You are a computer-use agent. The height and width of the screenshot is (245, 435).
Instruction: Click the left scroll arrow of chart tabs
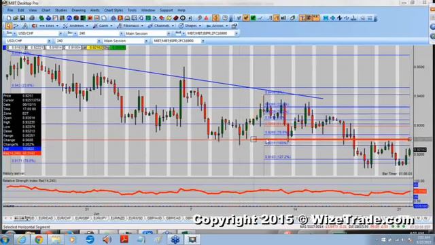pyautogui.click(x=6, y=218)
